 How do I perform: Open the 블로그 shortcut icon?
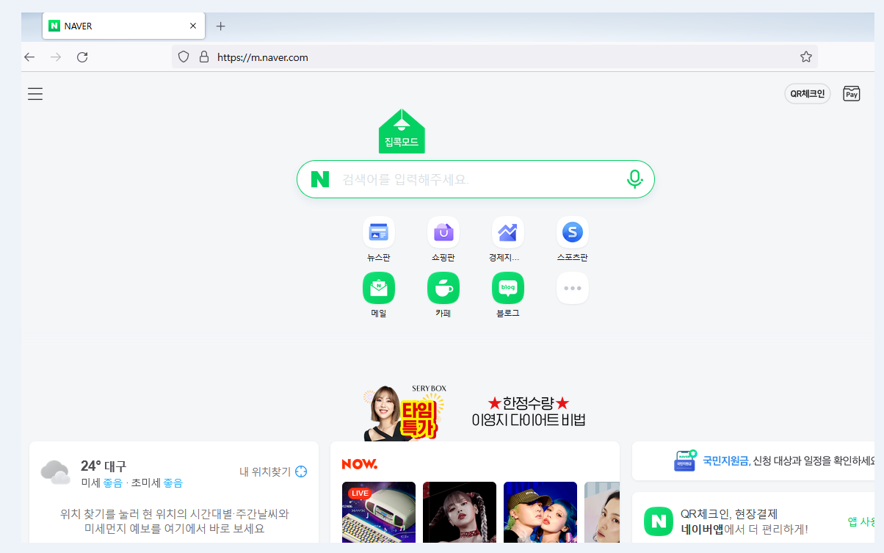(x=508, y=288)
